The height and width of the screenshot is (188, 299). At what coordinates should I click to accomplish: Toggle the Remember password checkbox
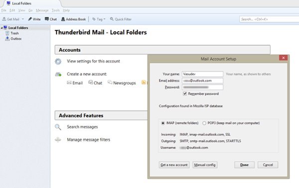[185, 94]
